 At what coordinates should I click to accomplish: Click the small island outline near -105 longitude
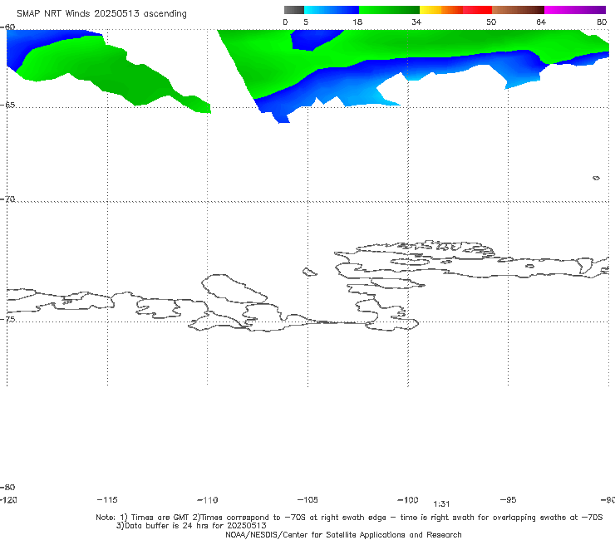pos(310,272)
